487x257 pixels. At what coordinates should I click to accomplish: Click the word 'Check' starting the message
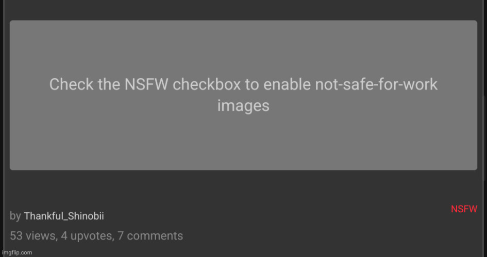[x=72, y=84]
